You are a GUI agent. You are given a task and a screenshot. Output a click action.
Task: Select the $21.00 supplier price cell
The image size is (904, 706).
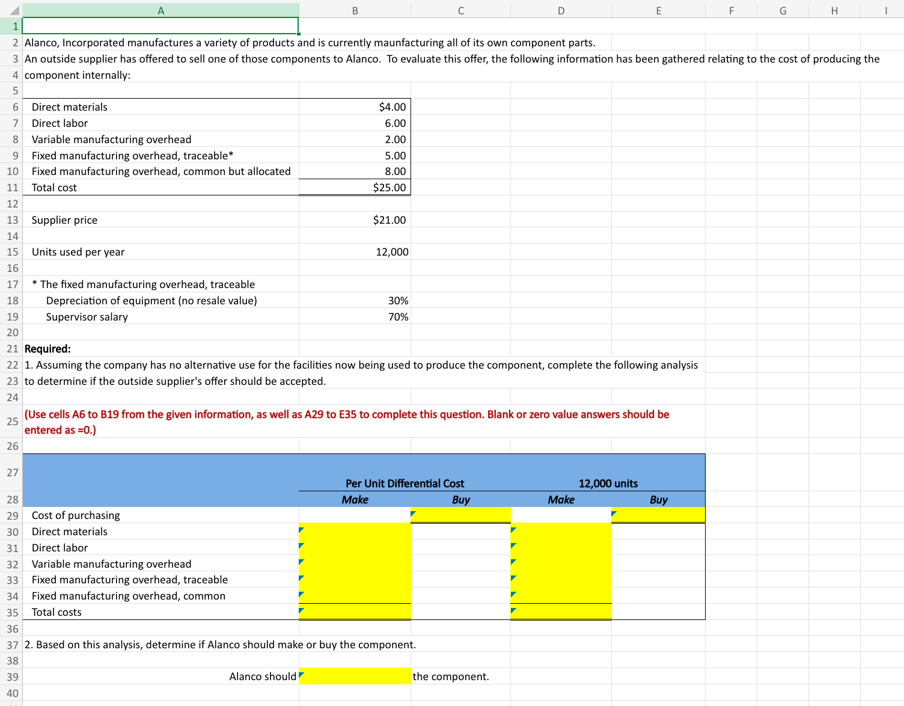tap(355, 220)
